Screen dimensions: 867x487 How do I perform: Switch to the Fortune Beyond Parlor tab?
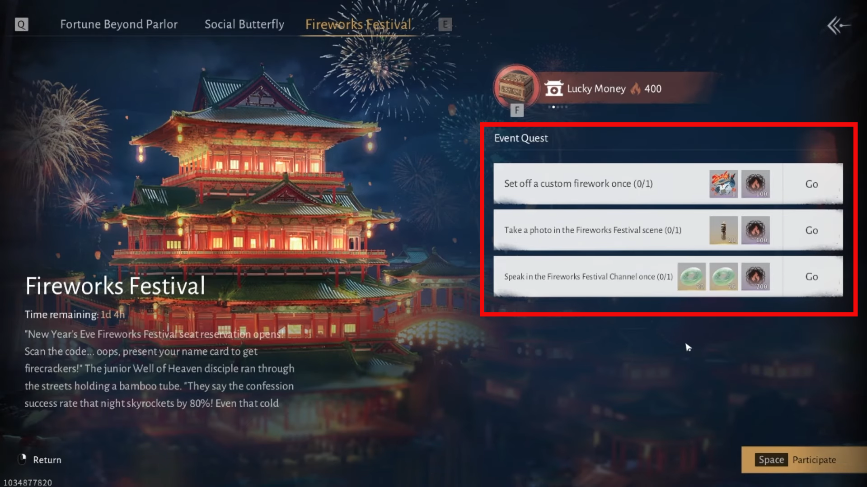coord(119,24)
